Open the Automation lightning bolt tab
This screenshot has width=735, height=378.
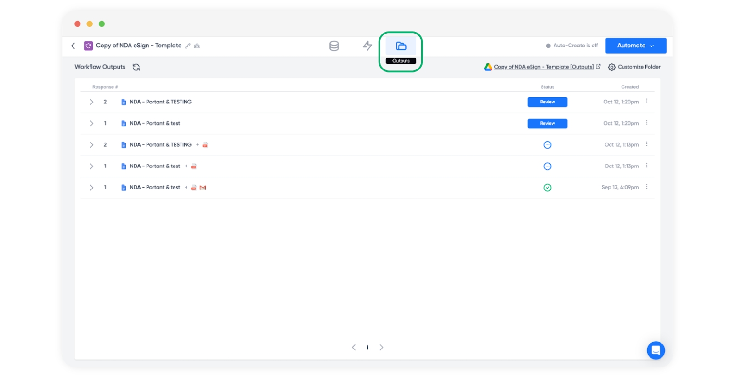(367, 46)
